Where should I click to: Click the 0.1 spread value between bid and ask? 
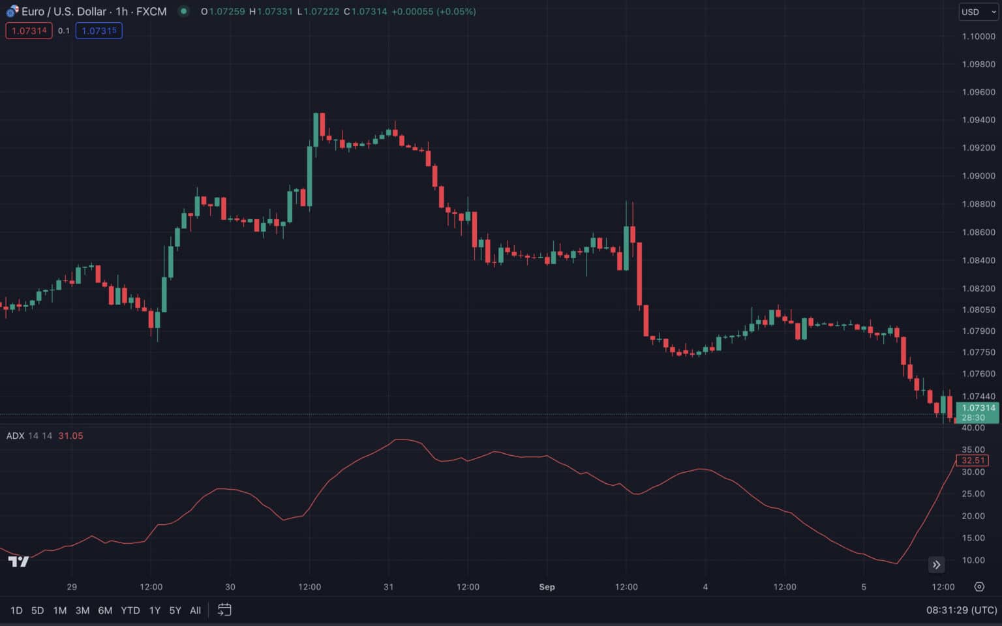64,30
